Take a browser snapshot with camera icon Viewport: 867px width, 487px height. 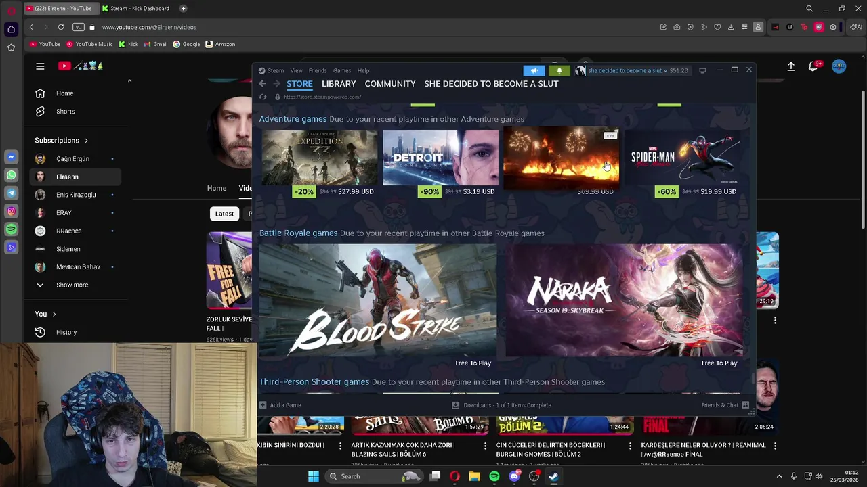click(x=677, y=27)
